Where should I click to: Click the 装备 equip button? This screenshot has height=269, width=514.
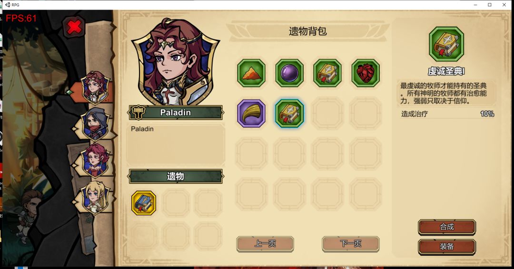(447, 247)
